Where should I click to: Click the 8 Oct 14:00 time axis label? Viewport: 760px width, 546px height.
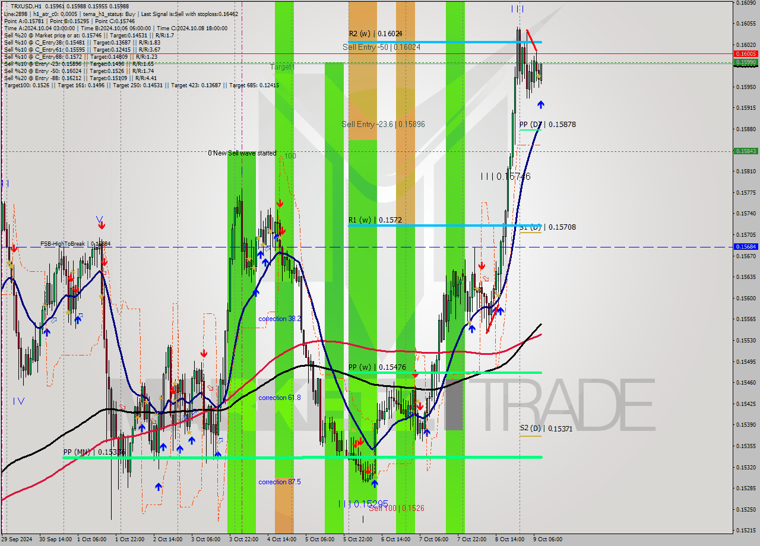click(509, 539)
